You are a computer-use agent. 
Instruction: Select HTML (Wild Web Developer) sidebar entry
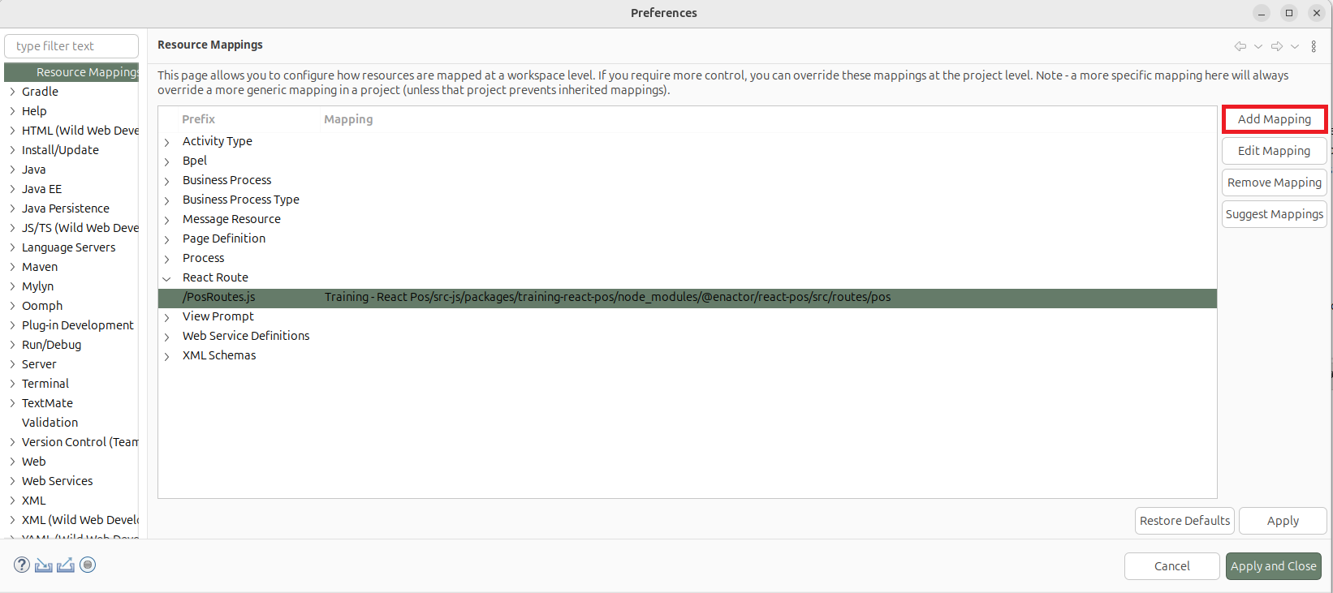[80, 131]
